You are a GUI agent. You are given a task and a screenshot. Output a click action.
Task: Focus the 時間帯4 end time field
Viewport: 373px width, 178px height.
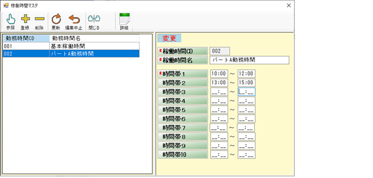click(246, 101)
